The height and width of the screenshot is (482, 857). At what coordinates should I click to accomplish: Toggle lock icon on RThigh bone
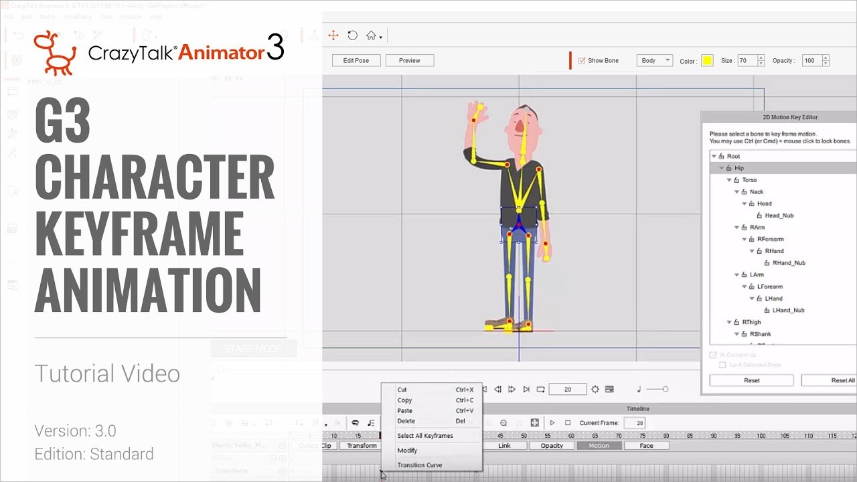click(736, 323)
